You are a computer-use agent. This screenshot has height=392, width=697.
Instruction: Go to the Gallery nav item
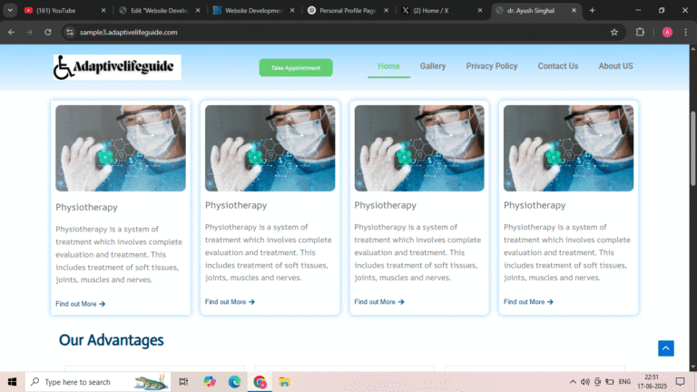(x=433, y=66)
